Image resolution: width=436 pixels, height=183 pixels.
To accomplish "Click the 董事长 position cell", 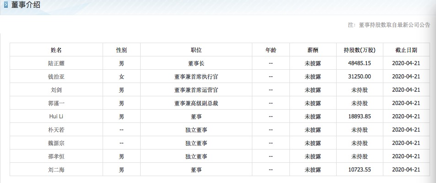I will [x=196, y=63].
